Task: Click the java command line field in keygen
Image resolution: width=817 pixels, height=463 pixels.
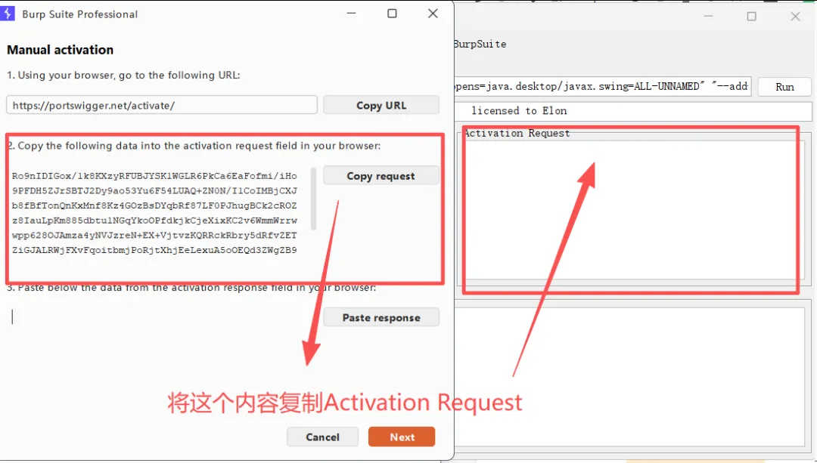Action: point(602,86)
